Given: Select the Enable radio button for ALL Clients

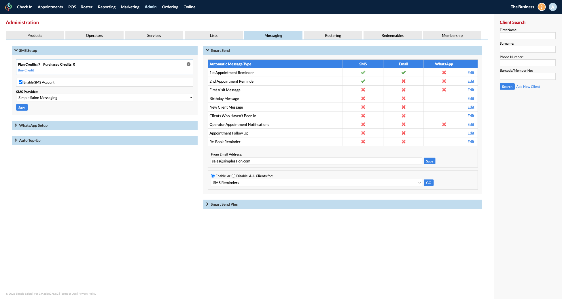Looking at the screenshot, I should coord(212,176).
